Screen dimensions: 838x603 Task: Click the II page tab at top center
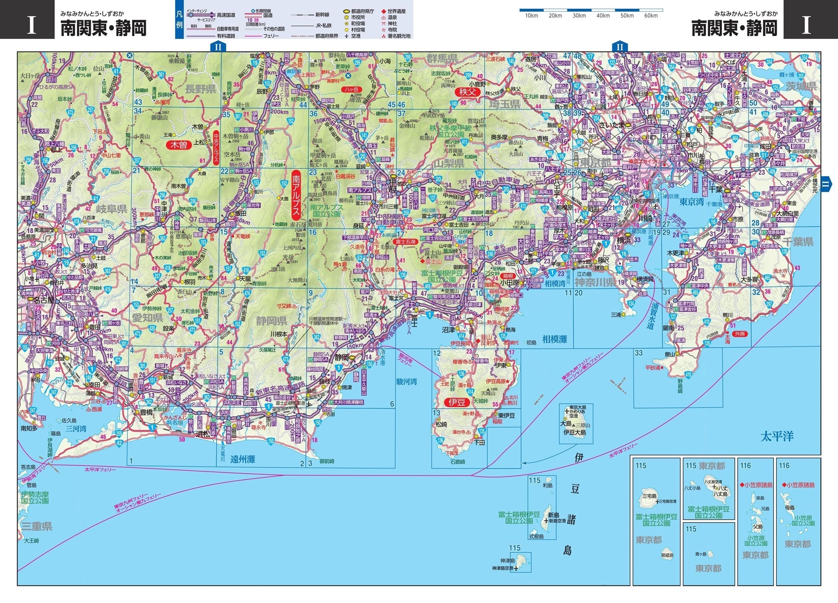[217, 47]
